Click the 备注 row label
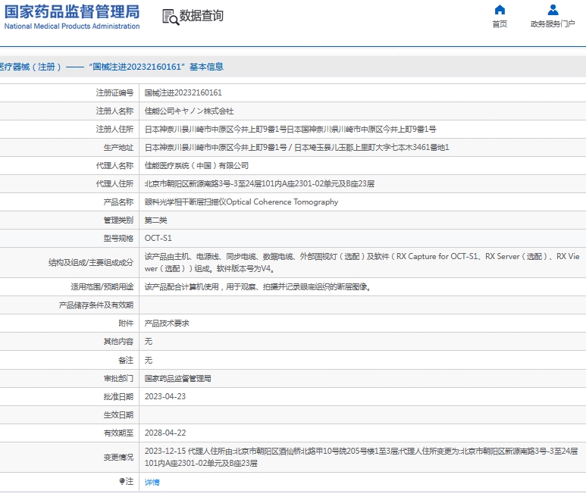586x497 pixels. pos(126,360)
